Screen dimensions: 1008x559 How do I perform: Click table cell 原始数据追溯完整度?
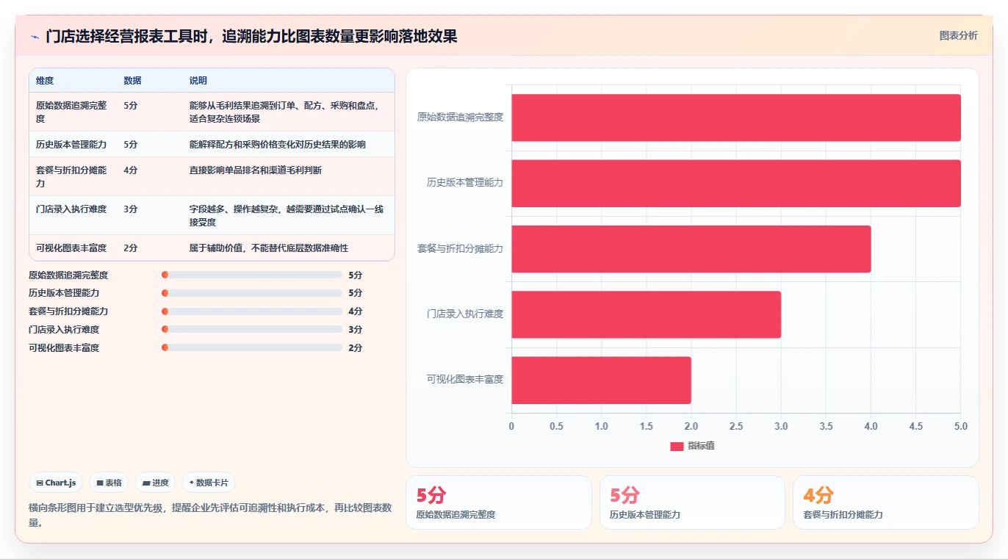(71, 112)
